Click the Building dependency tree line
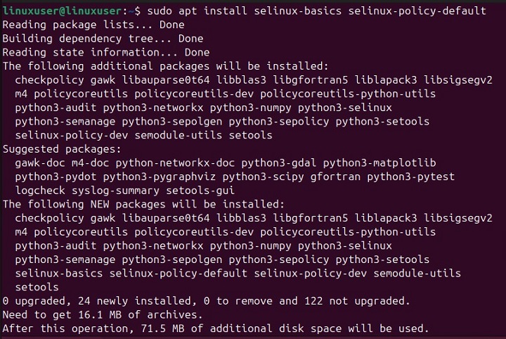The width and height of the screenshot is (506, 339). (103, 39)
